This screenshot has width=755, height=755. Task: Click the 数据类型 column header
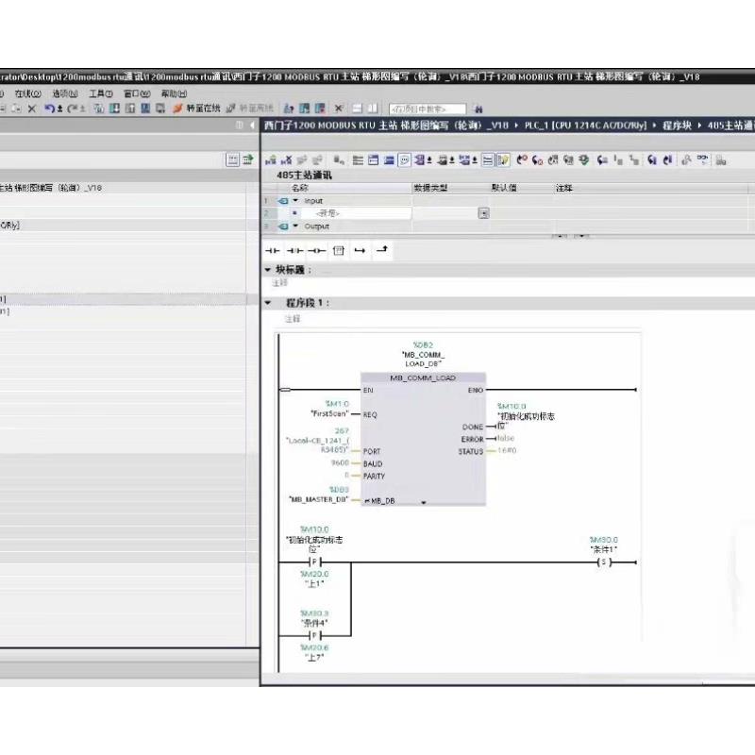[x=430, y=188]
